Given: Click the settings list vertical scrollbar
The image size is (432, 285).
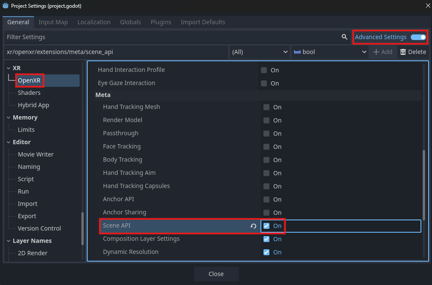Looking at the screenshot, I should tap(424, 185).
